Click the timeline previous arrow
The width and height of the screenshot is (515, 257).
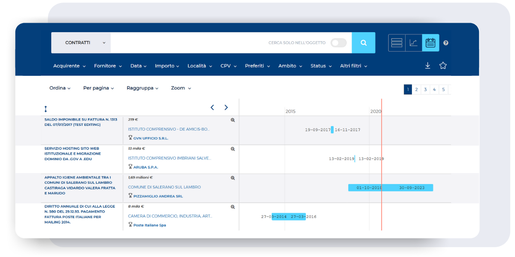pos(212,108)
